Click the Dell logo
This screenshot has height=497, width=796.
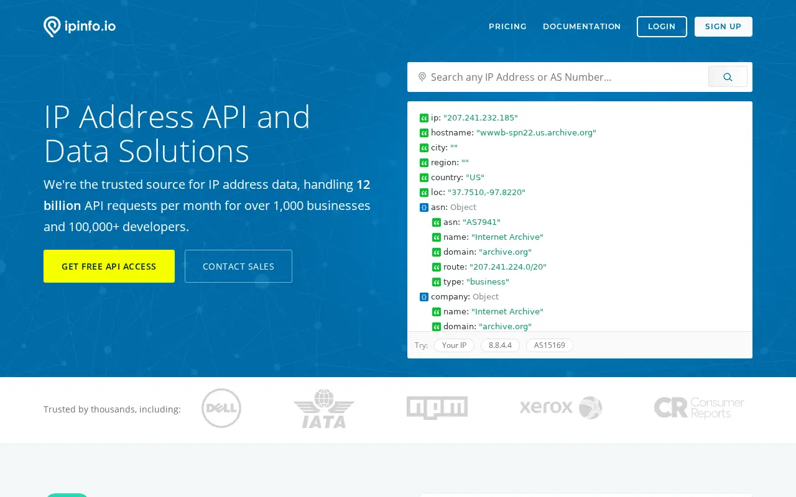(x=221, y=408)
